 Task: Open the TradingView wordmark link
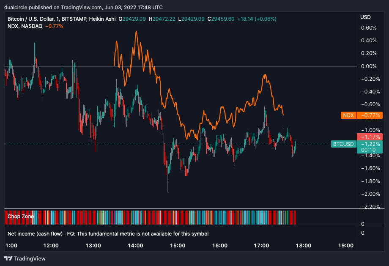tap(30, 258)
